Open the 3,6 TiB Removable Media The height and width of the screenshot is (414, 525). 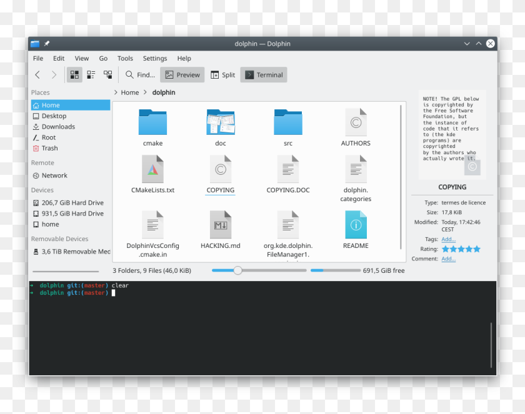click(71, 252)
